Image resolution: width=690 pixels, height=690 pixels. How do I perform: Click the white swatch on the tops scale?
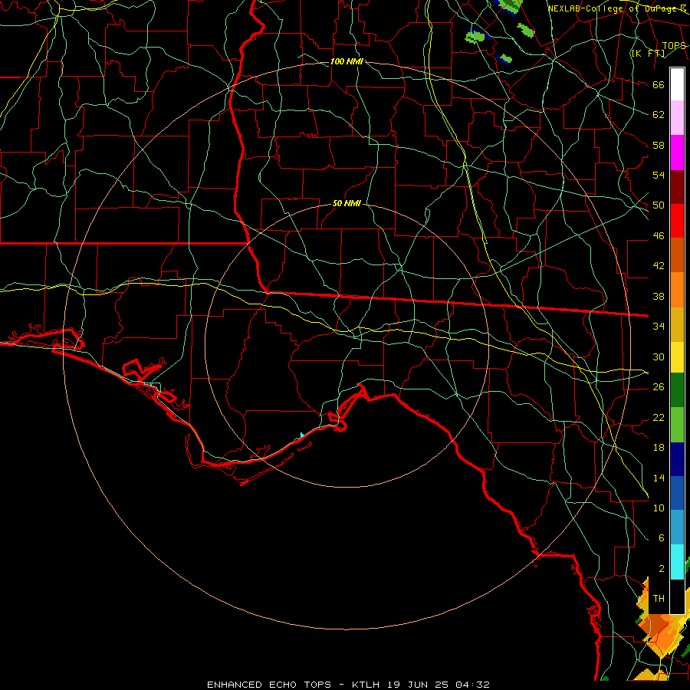[677, 84]
